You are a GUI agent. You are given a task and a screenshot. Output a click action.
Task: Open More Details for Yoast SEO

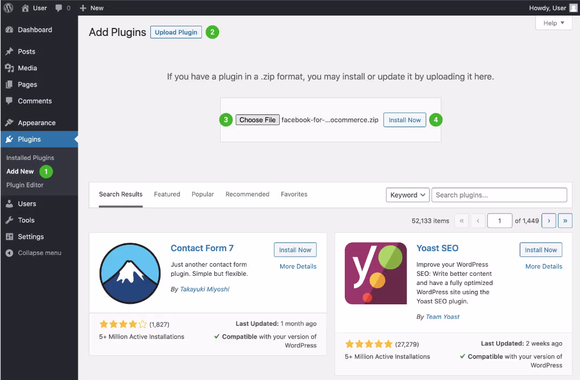[x=543, y=267]
